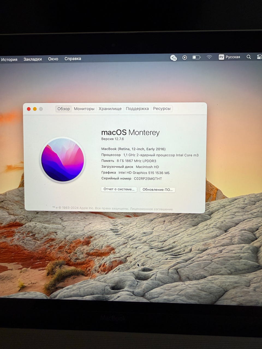Click Intel HD Graphics 515 1536 МБ value

144,173
